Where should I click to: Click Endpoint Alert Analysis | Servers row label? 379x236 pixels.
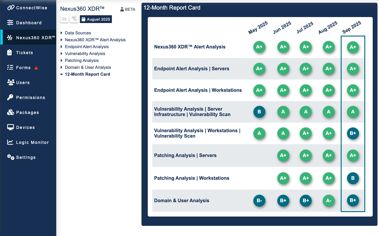pos(191,68)
